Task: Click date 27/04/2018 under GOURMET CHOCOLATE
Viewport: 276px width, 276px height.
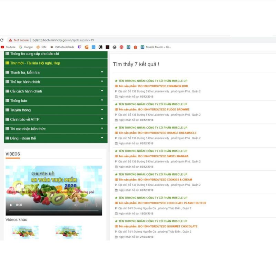Action: point(147,237)
